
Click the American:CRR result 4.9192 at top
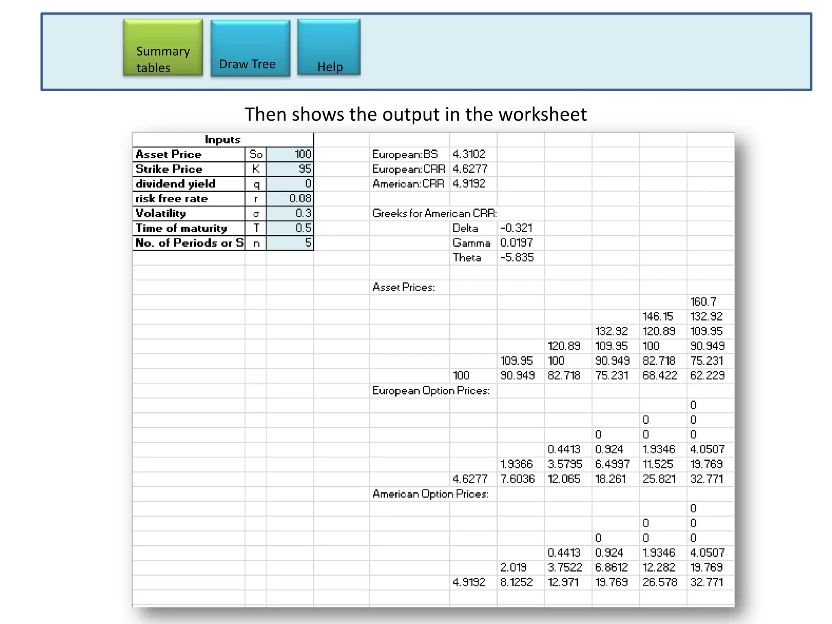click(469, 184)
